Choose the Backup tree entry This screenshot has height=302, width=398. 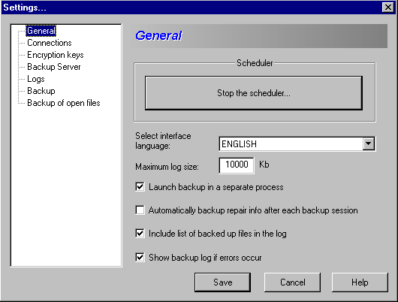[41, 91]
